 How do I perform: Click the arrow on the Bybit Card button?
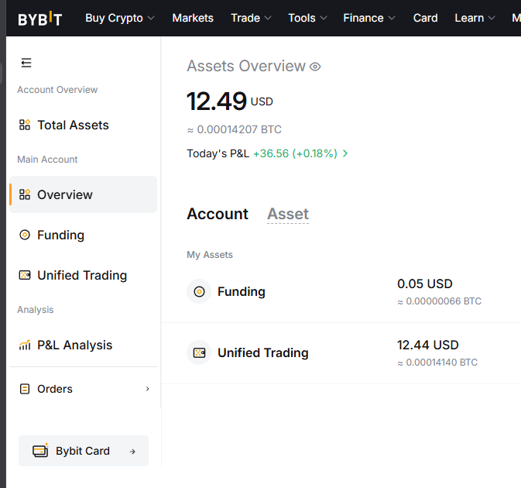point(132,452)
